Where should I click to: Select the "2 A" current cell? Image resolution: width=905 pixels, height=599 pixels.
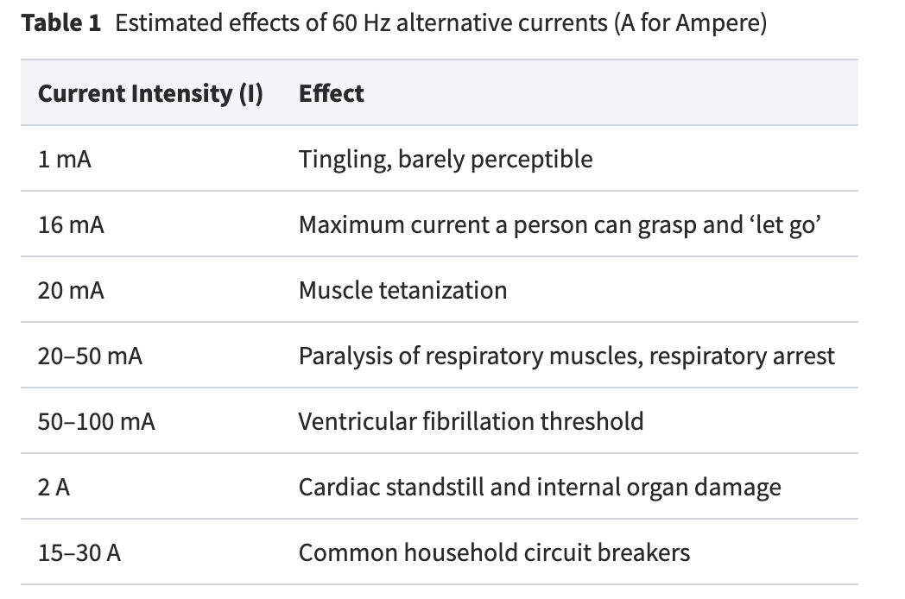point(54,487)
